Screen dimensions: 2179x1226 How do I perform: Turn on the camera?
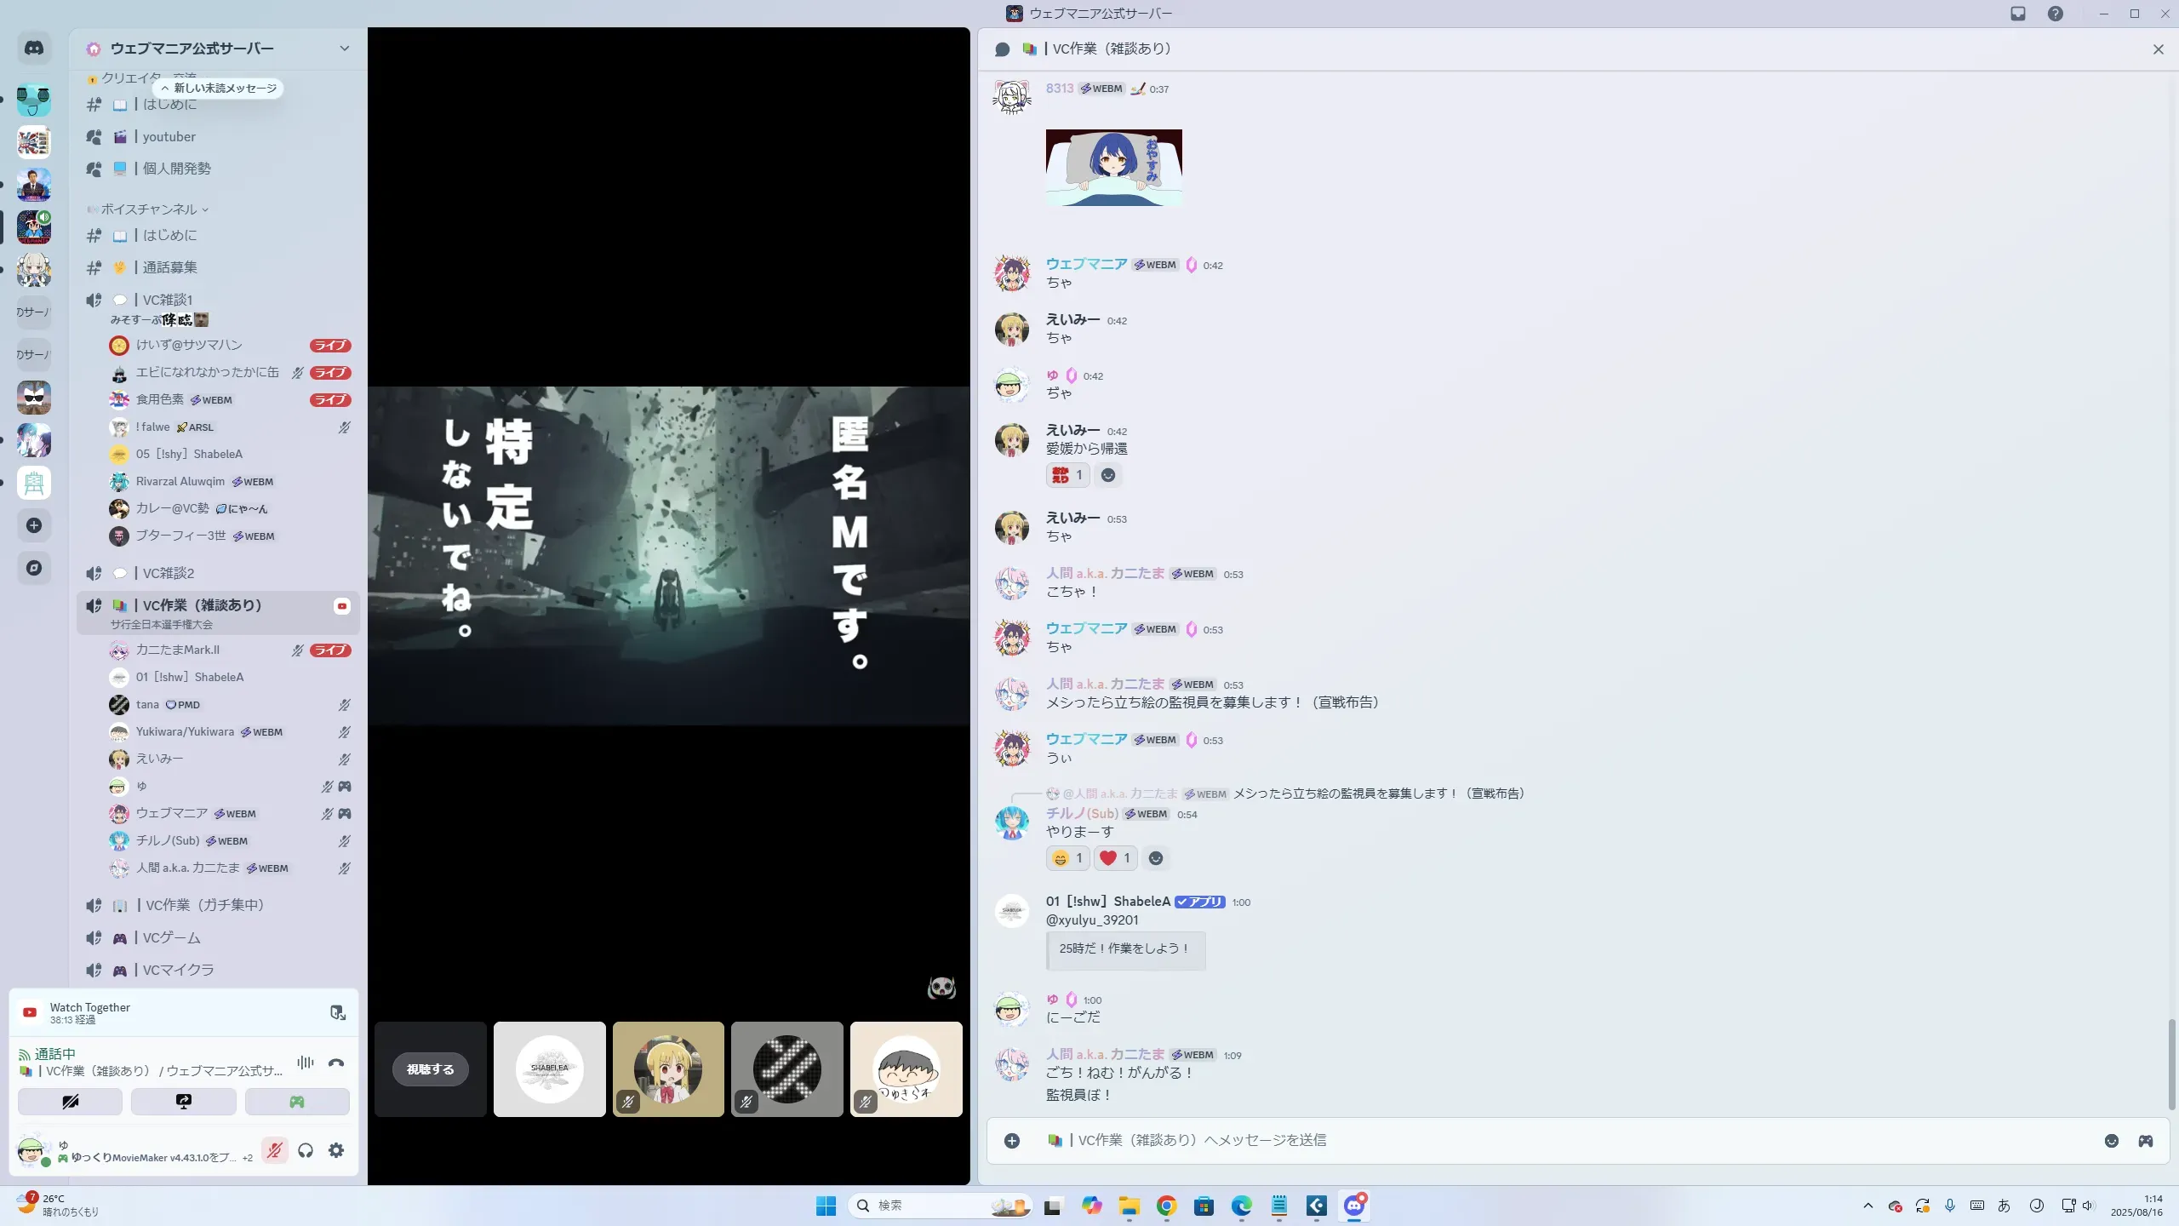click(x=71, y=1102)
